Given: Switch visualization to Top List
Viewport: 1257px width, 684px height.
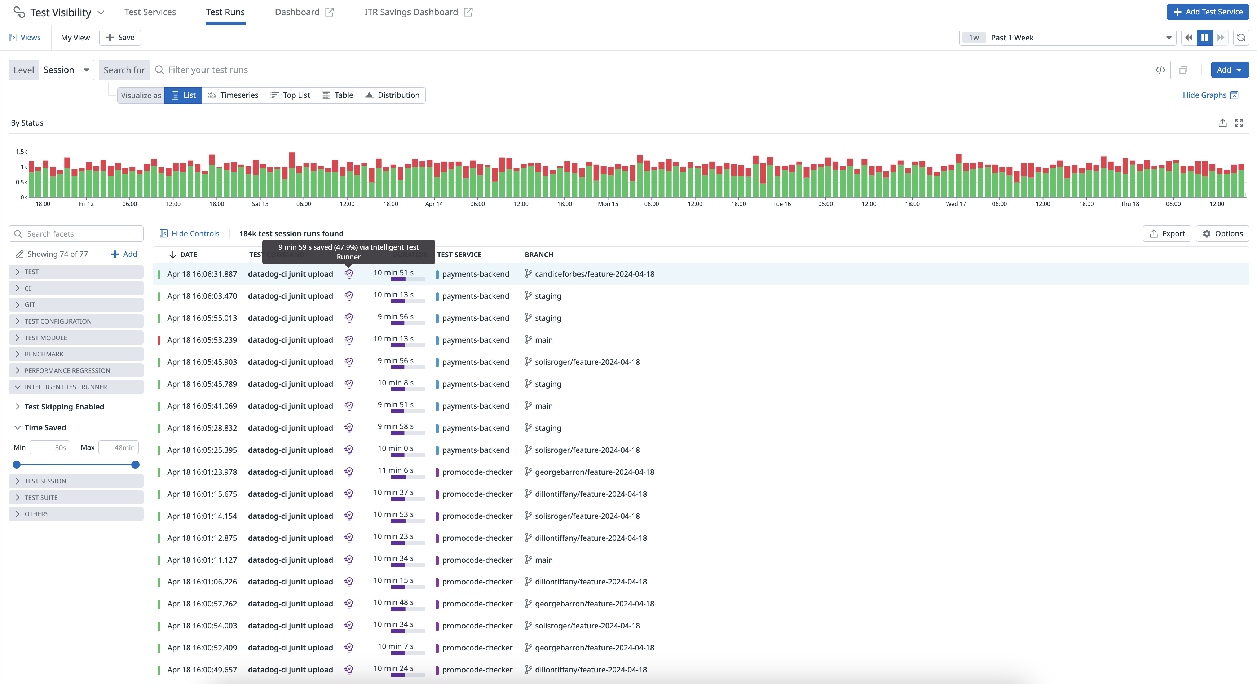Looking at the screenshot, I should (290, 95).
